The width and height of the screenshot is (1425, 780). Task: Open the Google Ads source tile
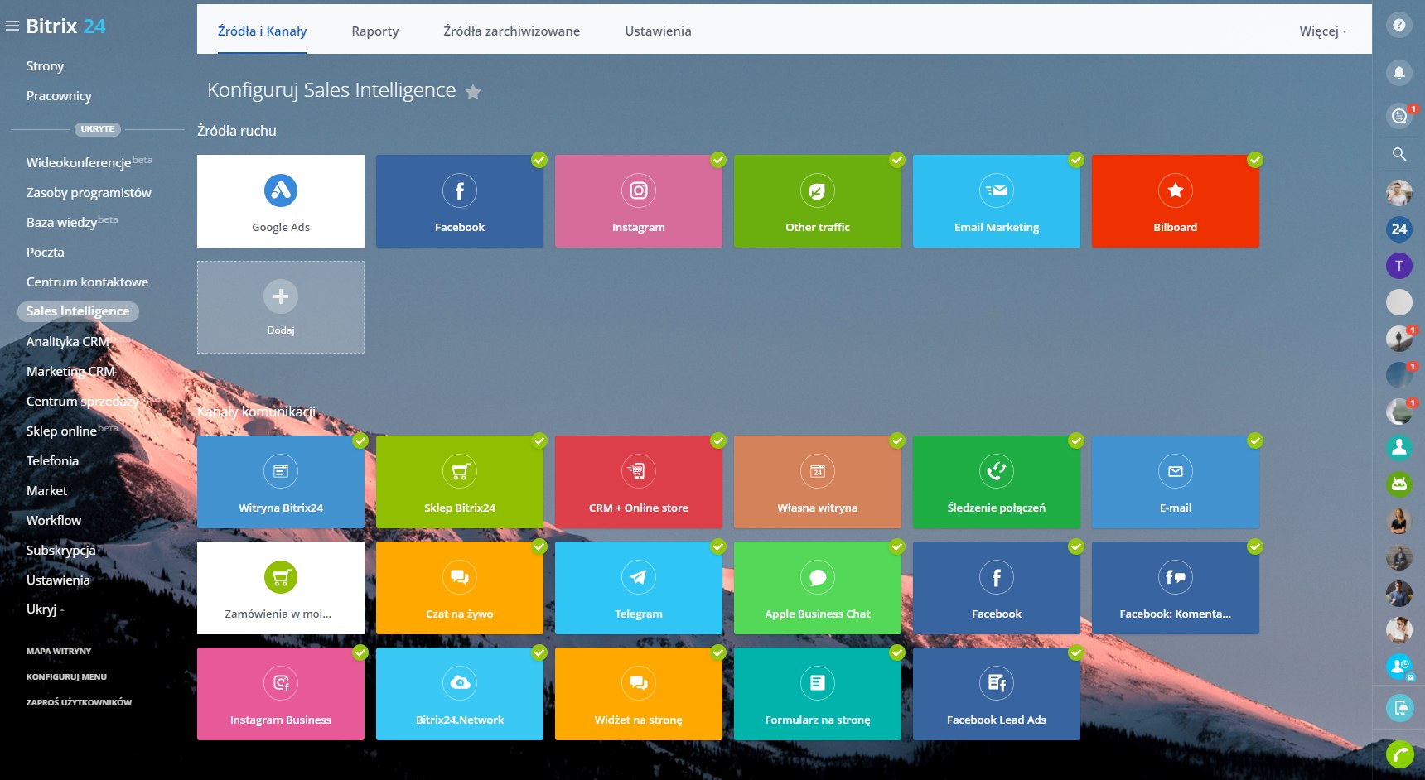pyautogui.click(x=280, y=201)
